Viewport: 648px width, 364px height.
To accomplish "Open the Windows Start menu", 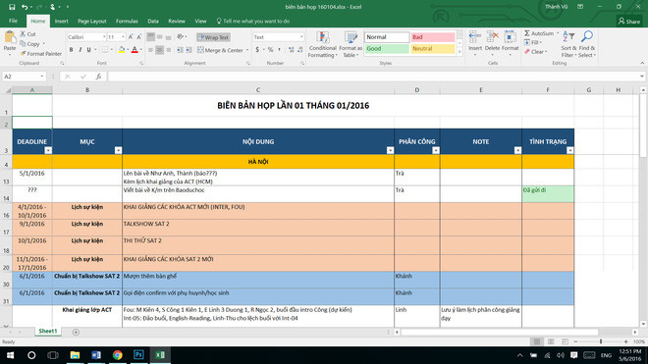I will pyautogui.click(x=10, y=355).
